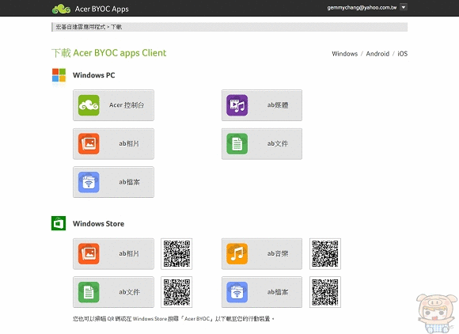Click the gemmychang@yahoo.com.tw account email
The image size is (459, 334).
[362, 8]
